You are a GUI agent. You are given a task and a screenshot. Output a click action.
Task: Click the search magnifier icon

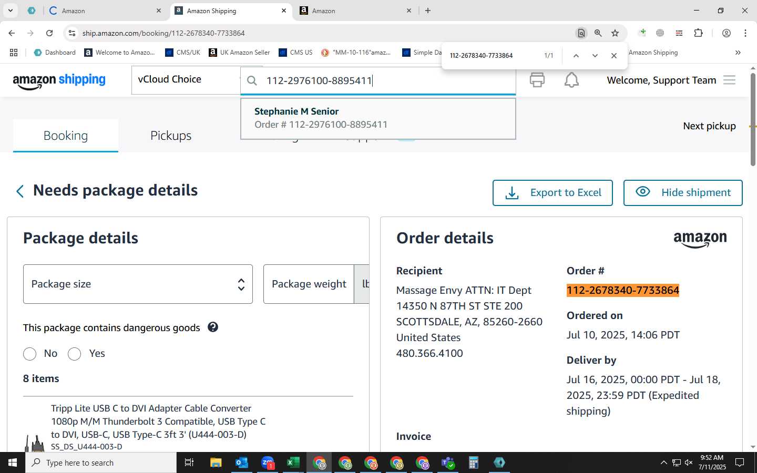pyautogui.click(x=252, y=80)
